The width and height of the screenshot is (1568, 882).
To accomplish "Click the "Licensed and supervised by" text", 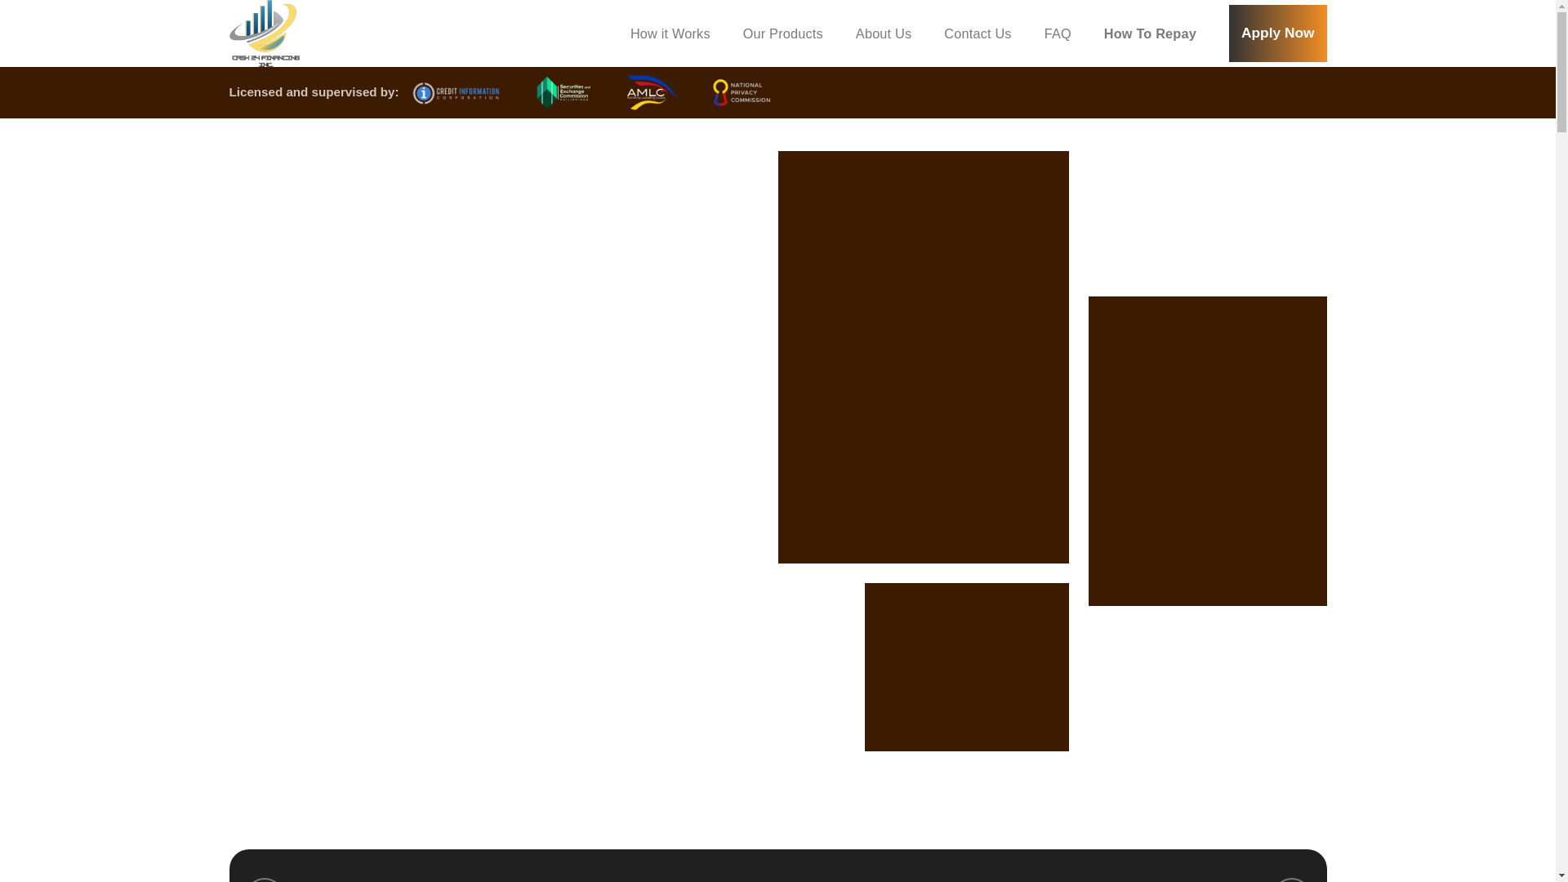I will (314, 92).
